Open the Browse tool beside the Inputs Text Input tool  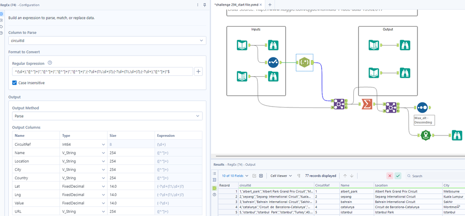(273, 76)
